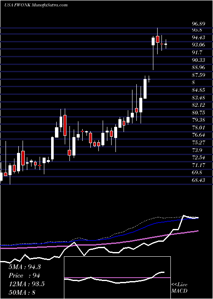
Task: Select the 93.06 price axis label
Action: pyautogui.click(x=199, y=45)
